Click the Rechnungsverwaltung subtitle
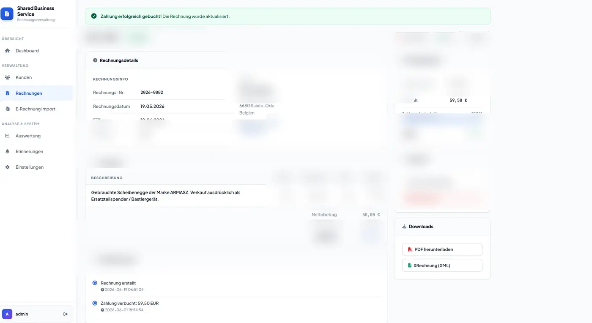The width and height of the screenshot is (592, 323). point(36,20)
